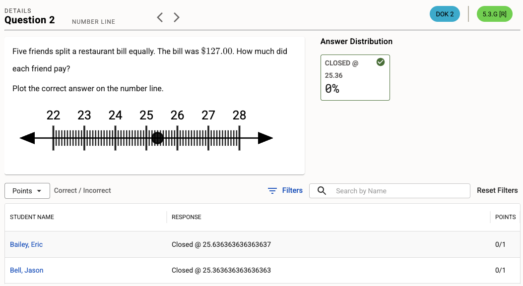523x286 pixels.
Task: Open Bell, Jason student link
Action: 27,270
